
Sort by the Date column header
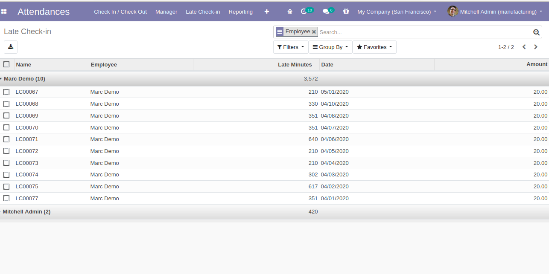(377, 64)
